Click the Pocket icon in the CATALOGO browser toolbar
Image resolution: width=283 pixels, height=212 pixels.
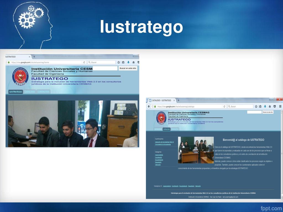pyautogui.click(x=275, y=107)
